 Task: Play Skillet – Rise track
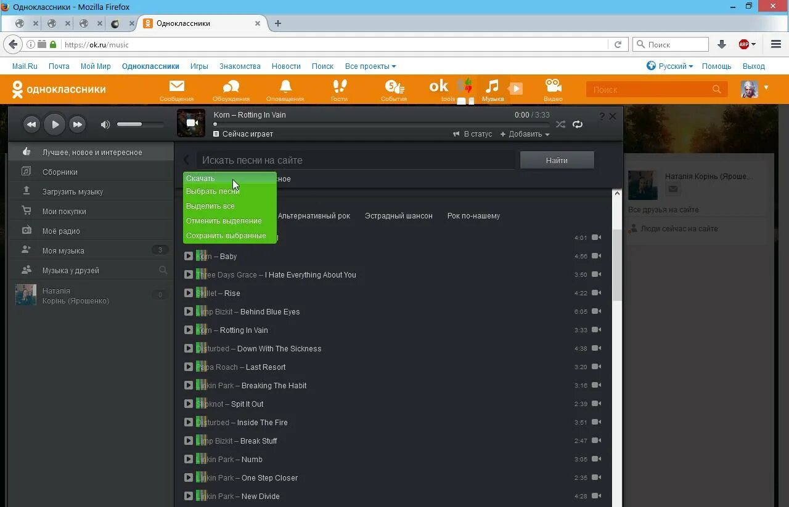point(189,293)
